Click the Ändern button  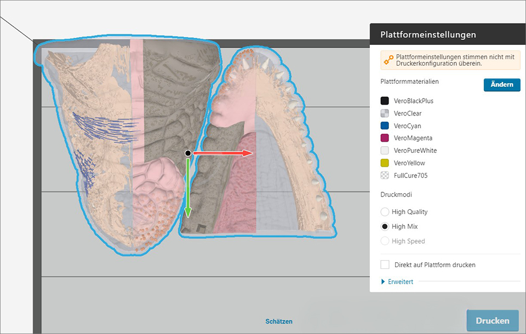[x=501, y=85]
